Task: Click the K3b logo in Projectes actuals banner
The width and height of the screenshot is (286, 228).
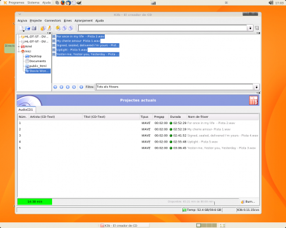Action: coord(254,100)
